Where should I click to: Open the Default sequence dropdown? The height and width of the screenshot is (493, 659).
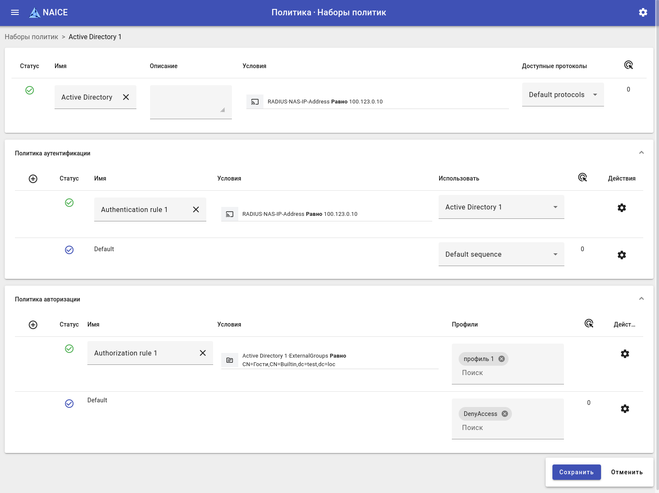(x=501, y=254)
